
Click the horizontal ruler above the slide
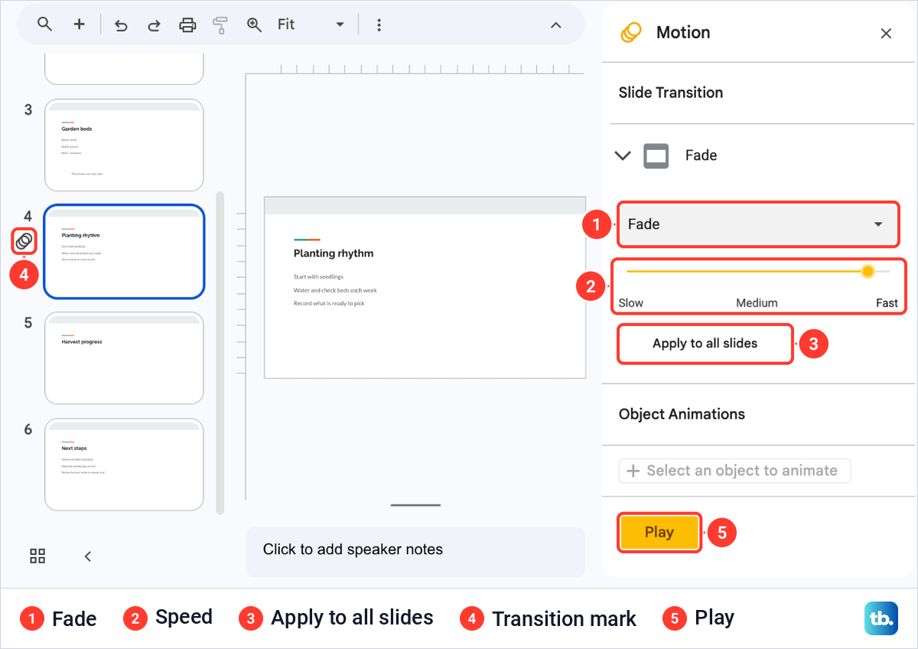(x=415, y=69)
